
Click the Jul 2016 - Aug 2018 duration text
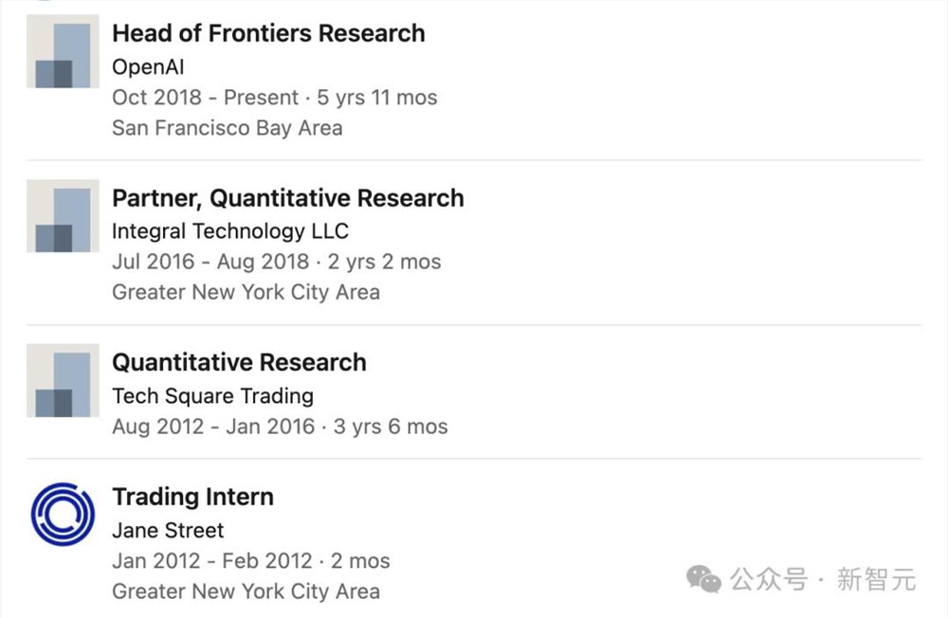coord(276,262)
